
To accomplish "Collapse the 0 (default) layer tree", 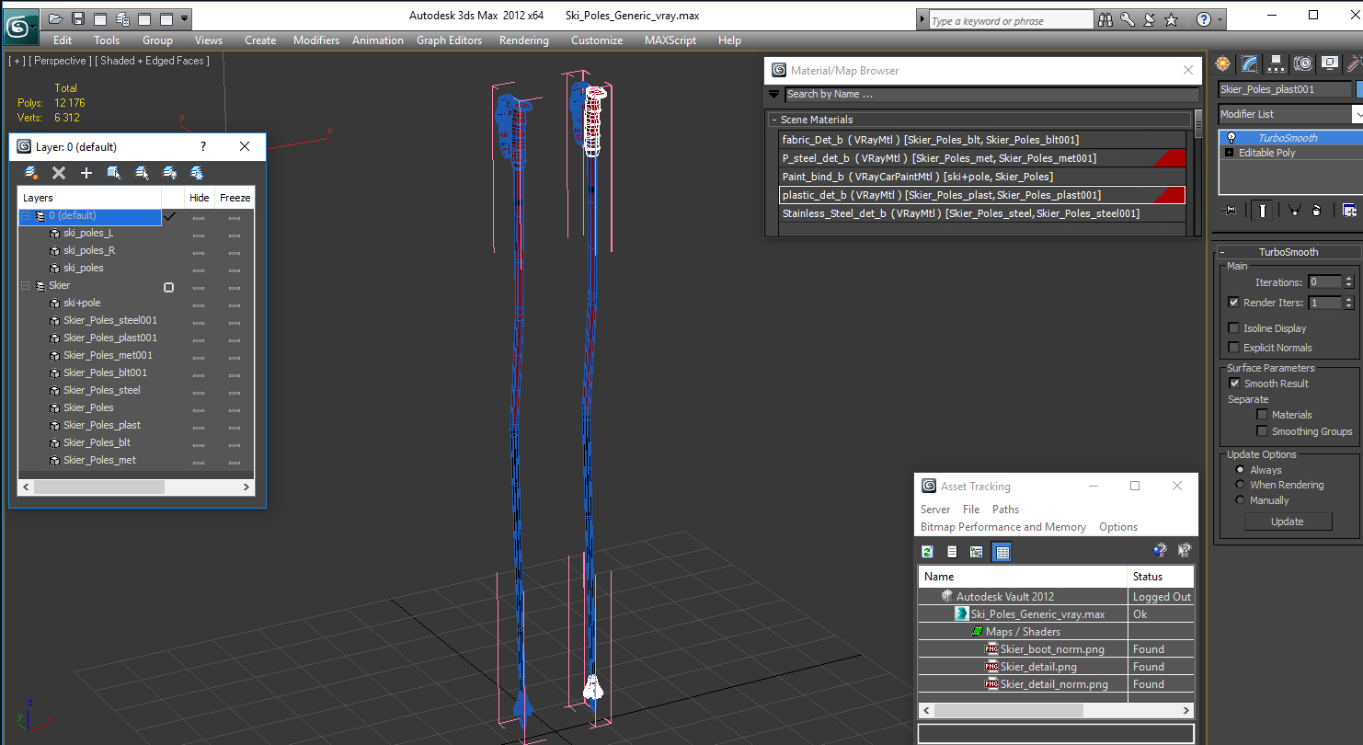I will click(26, 216).
